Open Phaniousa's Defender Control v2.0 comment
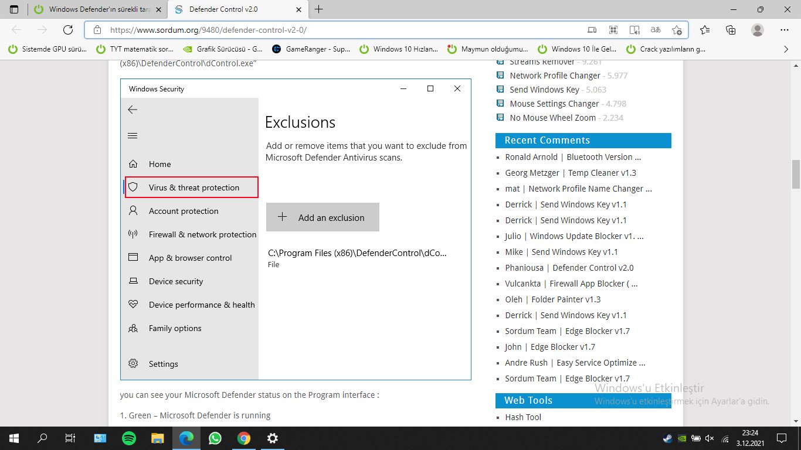 pyautogui.click(x=569, y=268)
